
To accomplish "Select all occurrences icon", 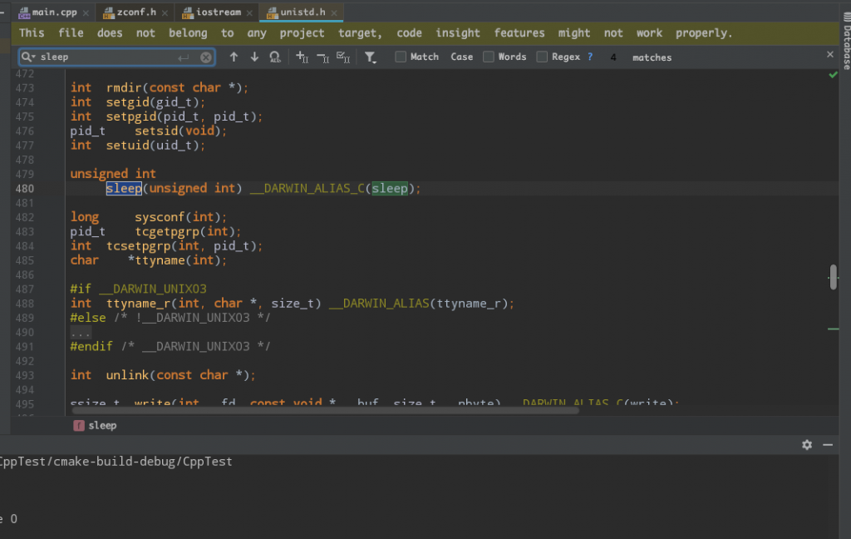I will (x=343, y=57).
